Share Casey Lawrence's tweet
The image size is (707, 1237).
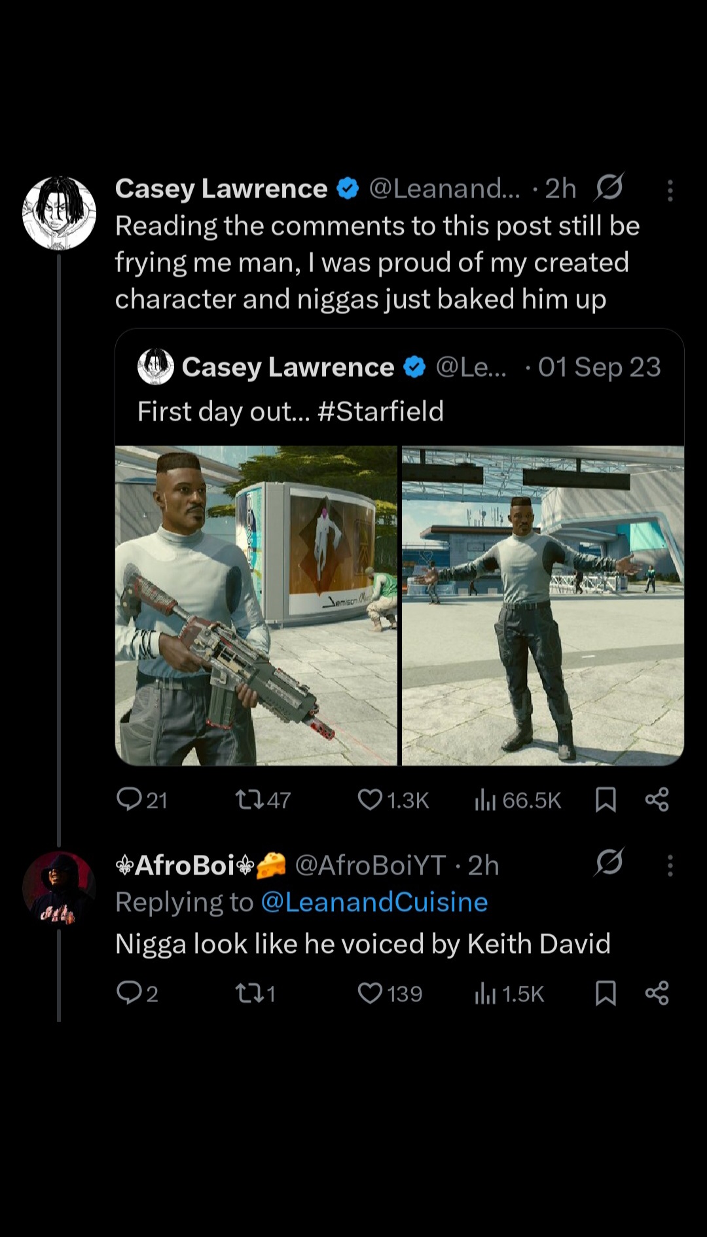[x=657, y=799]
